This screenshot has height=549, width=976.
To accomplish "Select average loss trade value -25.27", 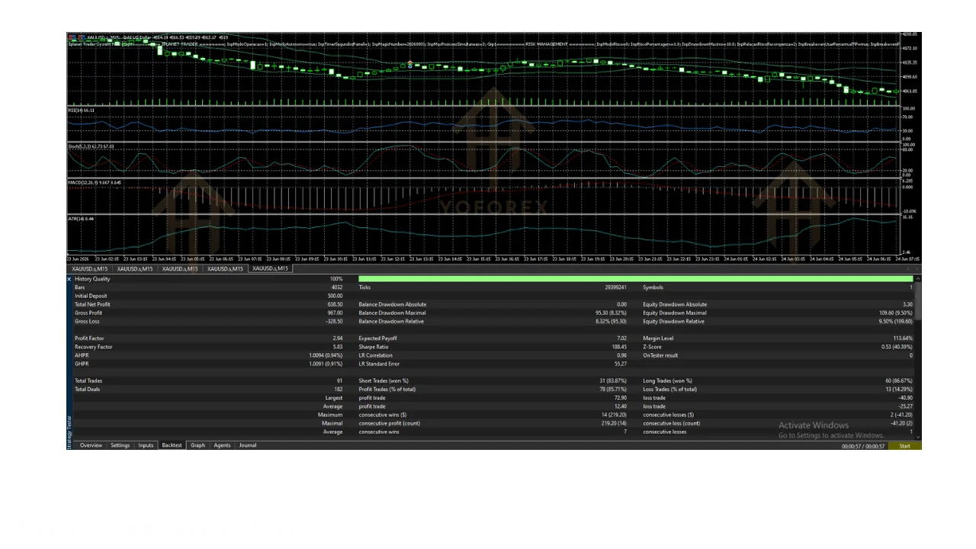I will (905, 406).
